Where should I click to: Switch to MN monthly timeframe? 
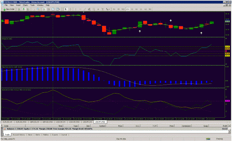coord(150,9)
